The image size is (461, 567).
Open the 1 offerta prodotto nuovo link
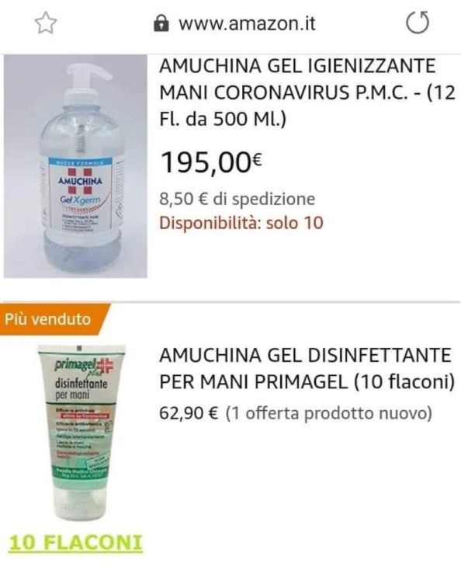[329, 413]
